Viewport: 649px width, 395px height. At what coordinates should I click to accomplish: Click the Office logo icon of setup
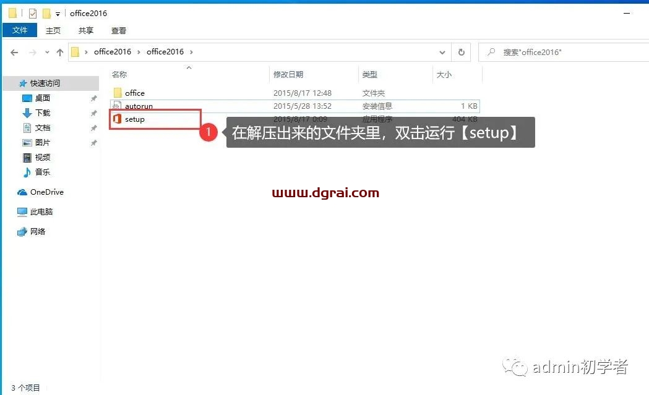pyautogui.click(x=117, y=119)
